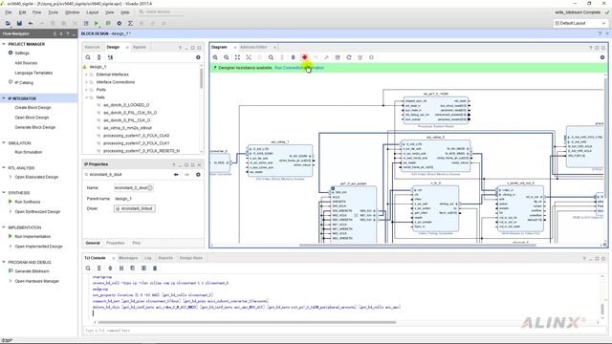
Task: Click the Tcl Console search icon
Action: point(88,269)
